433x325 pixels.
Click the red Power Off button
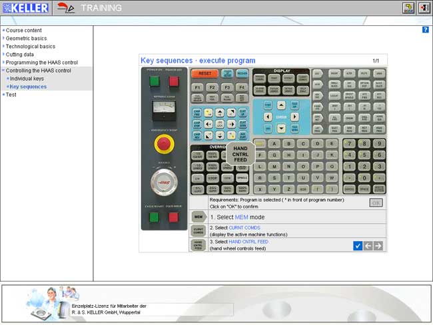click(x=174, y=81)
